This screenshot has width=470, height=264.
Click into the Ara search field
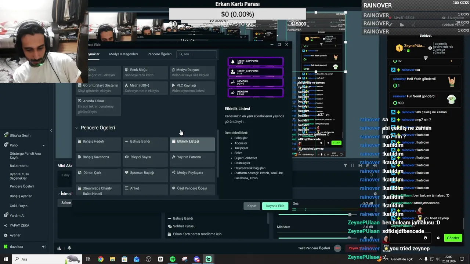click(x=196, y=54)
